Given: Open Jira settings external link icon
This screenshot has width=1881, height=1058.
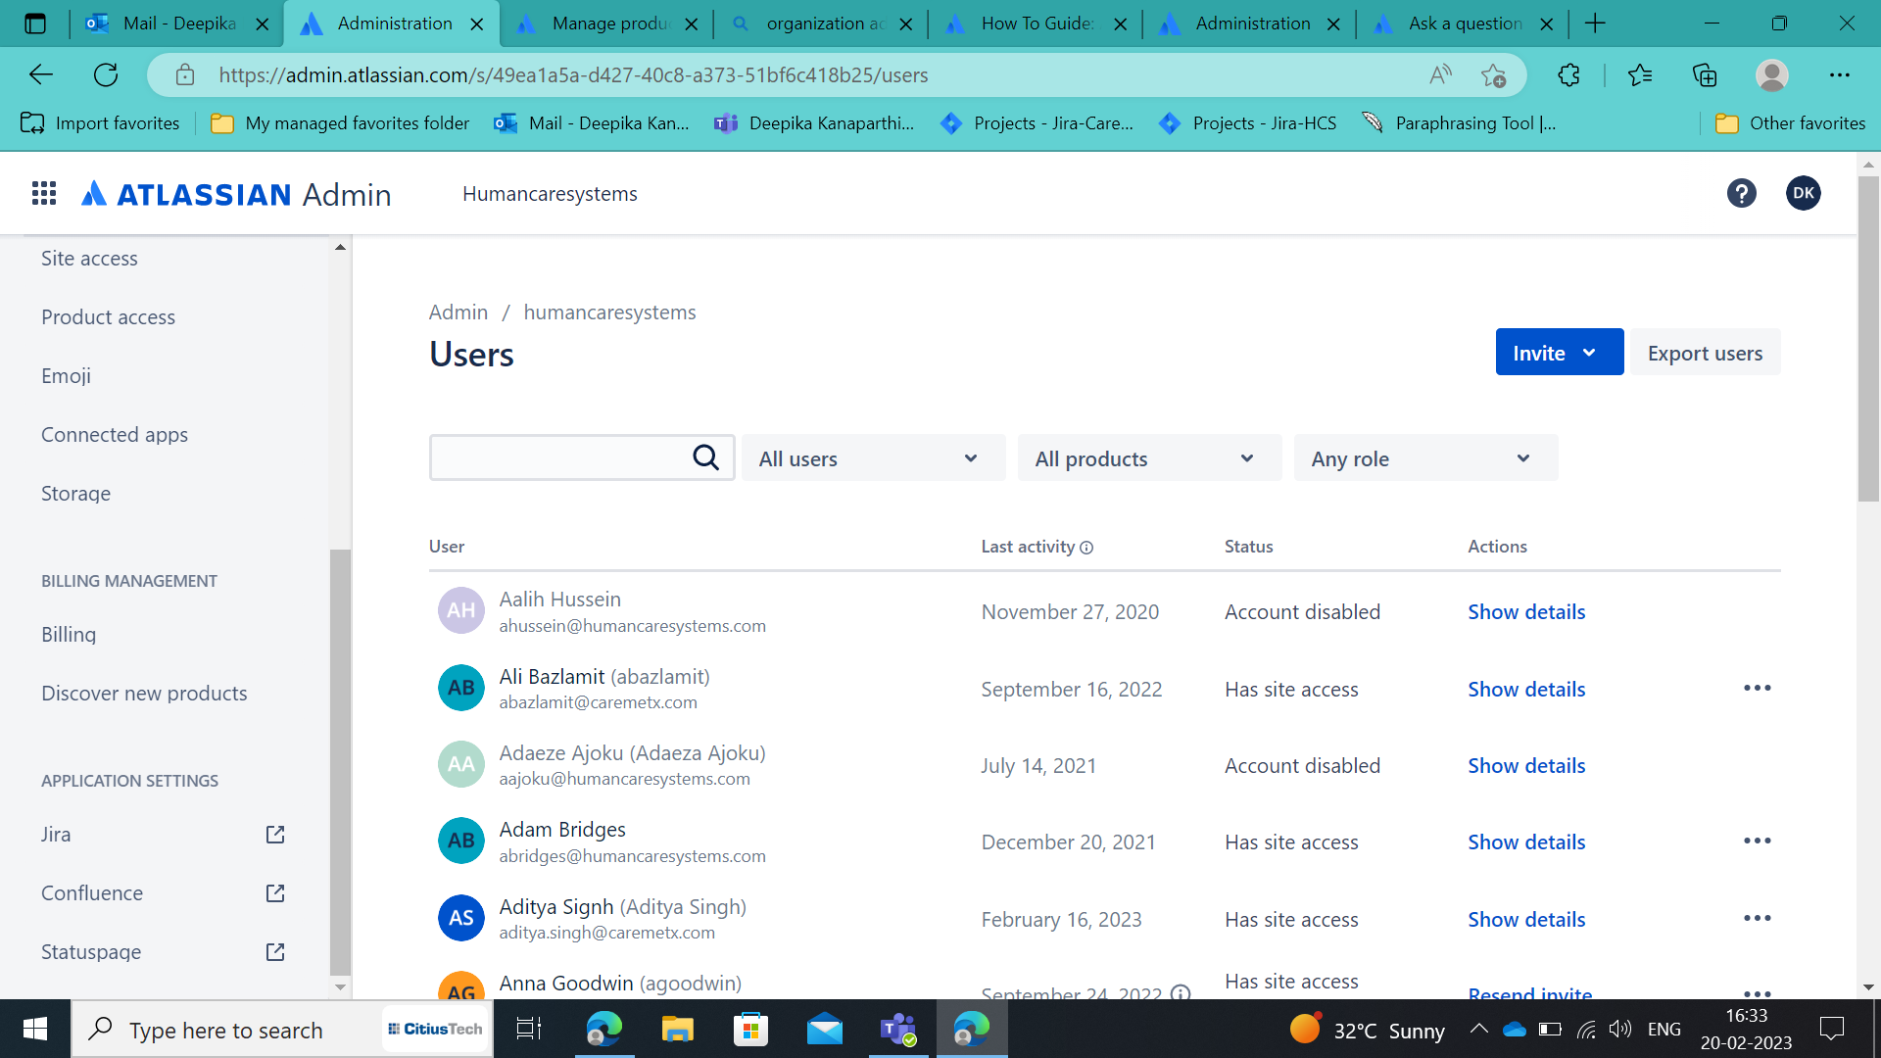Looking at the screenshot, I should pos(275,835).
